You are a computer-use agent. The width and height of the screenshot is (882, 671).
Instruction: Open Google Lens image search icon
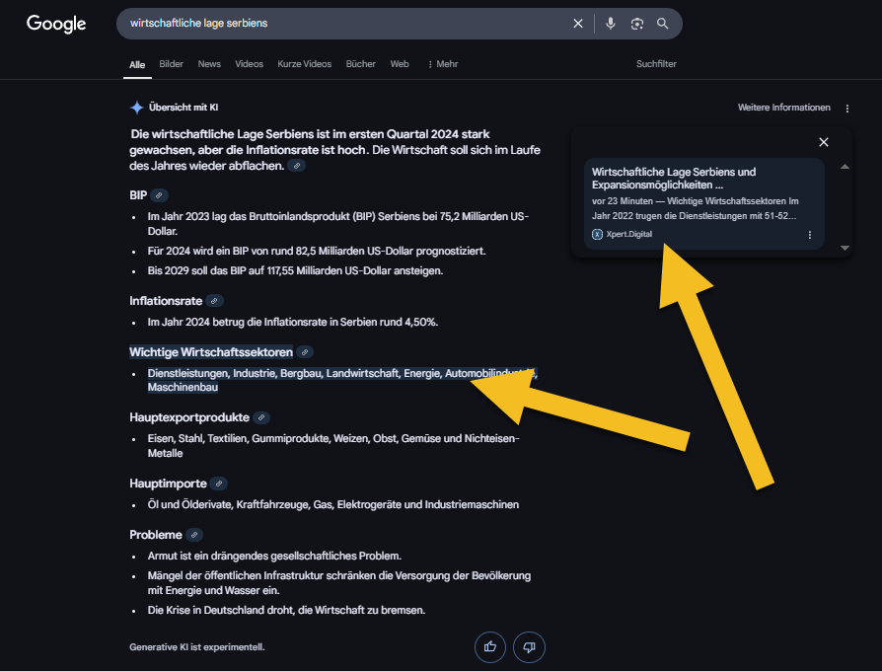[x=637, y=24]
